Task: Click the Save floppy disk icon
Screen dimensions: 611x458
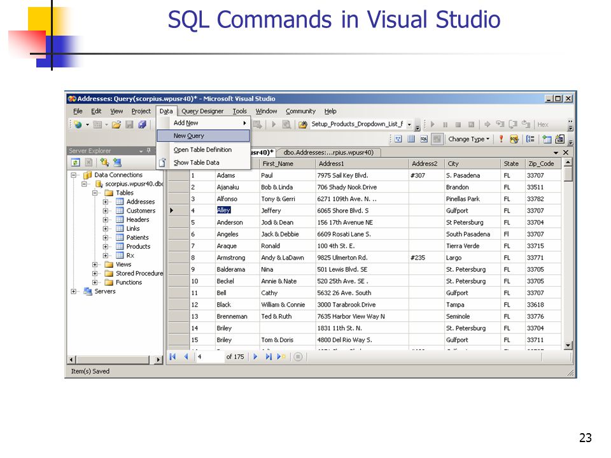Action: (129, 125)
